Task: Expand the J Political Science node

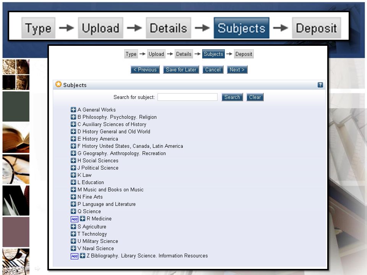Action: [73, 168]
